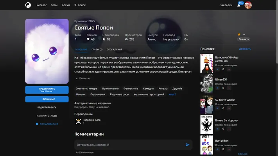Open the Форум menu item
This screenshot has height=156, width=278.
pyautogui.click(x=66, y=5)
